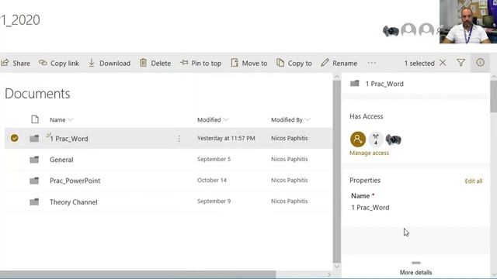Screen dimensions: 497x279
Task: Click the presenter webcam thumbnail
Action: click(468, 22)
